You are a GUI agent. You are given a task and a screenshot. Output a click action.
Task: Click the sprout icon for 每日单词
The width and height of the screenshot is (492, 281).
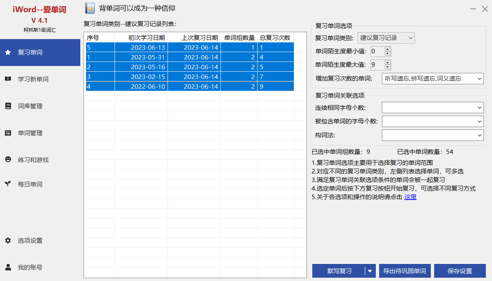(8, 184)
